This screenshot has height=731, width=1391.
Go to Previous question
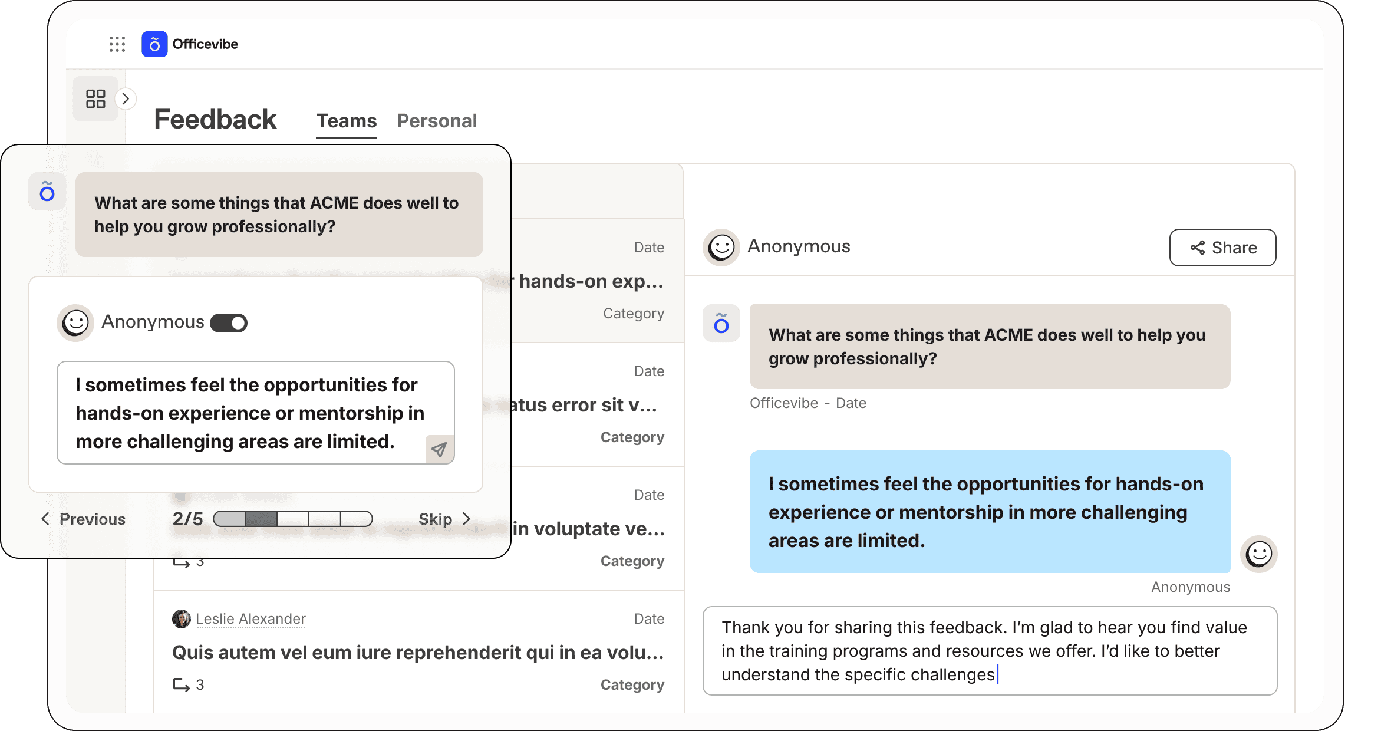(84, 519)
